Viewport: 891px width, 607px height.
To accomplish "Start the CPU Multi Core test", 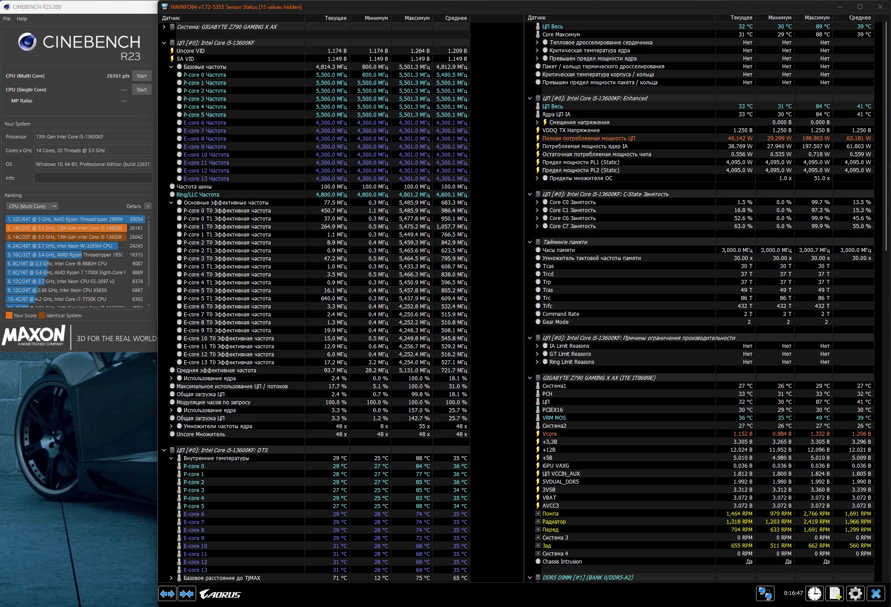I will (x=142, y=76).
